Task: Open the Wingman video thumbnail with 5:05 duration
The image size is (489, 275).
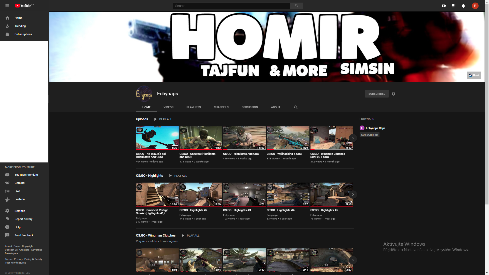Action: coord(157,260)
